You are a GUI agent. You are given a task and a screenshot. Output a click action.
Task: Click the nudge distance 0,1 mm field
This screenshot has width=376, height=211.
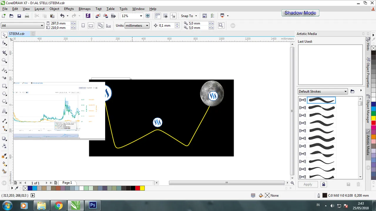coord(167,25)
